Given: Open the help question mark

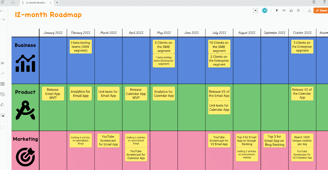Looking at the screenshot, I should (324, 2).
